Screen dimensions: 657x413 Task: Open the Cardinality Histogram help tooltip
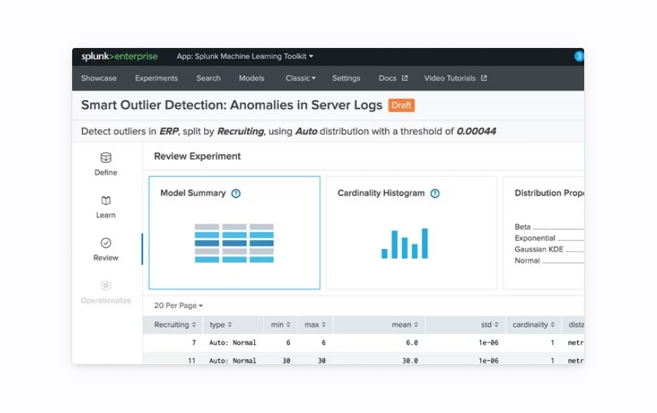point(434,193)
